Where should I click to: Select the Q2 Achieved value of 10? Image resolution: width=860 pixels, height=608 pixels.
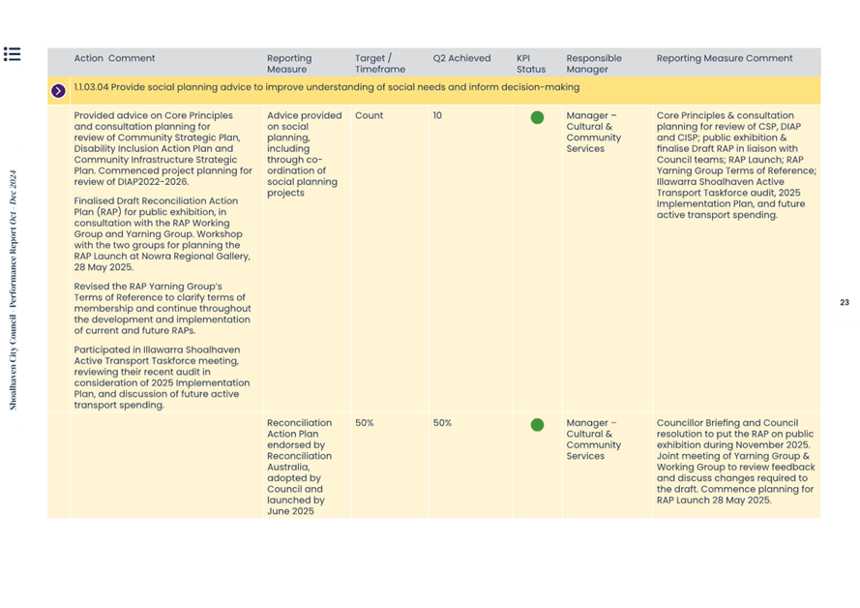(x=437, y=116)
